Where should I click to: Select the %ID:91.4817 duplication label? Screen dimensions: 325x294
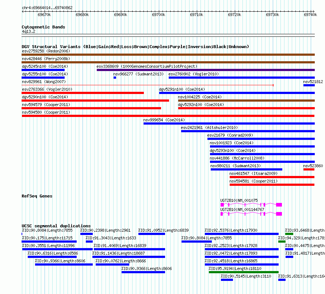coord(305,253)
